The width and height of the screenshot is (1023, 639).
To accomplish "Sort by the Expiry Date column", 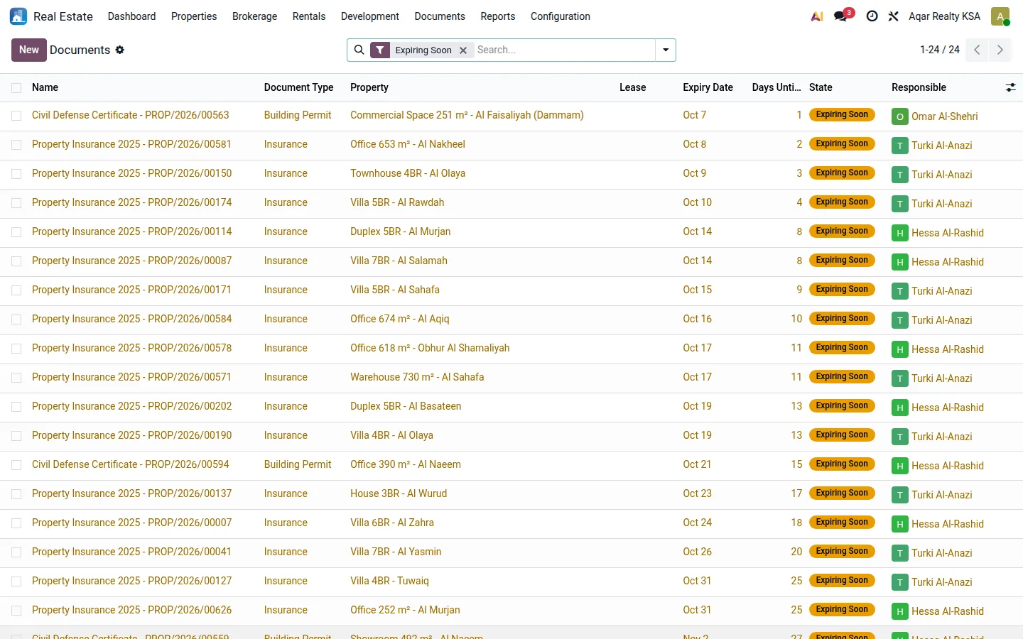I will coord(708,87).
